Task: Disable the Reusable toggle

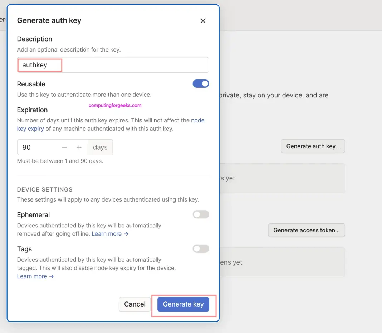Action: click(201, 83)
